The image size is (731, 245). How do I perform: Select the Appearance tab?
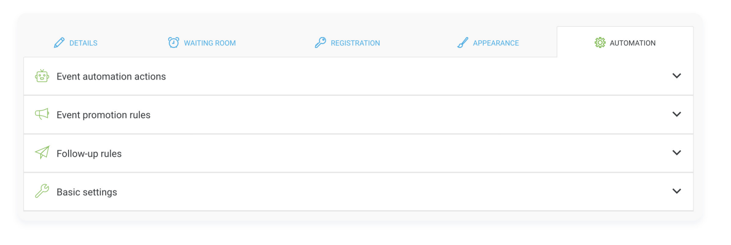[x=488, y=42]
